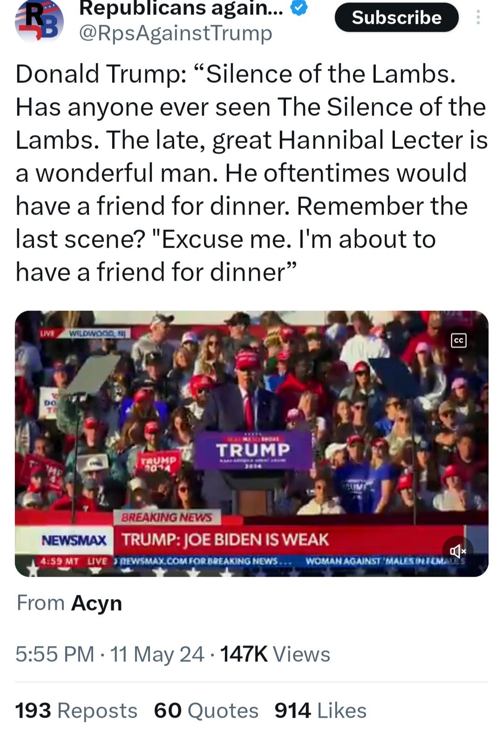Screen dimensions: 503x733
Task: View the 193 Reposts list
Action: (76, 711)
